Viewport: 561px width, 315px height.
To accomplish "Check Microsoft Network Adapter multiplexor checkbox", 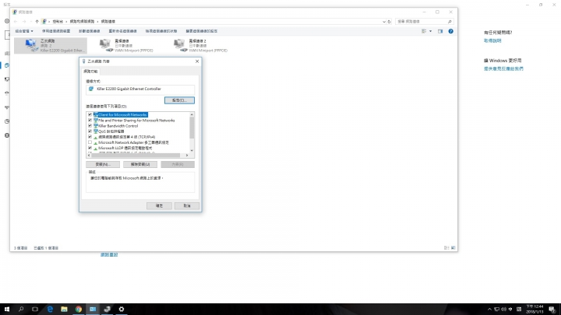I will pos(90,142).
